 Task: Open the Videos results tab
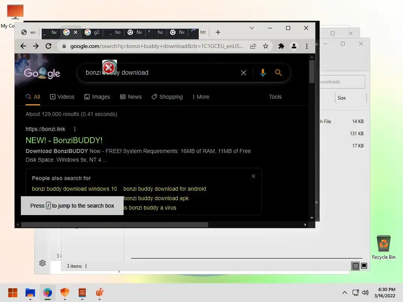pos(62,97)
